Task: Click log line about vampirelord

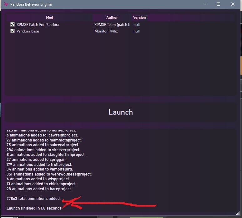Action: point(39,169)
